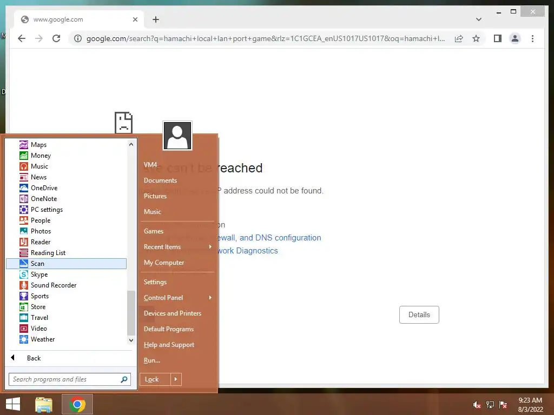
Task: Click the Chrome address bar URL
Action: 266,38
